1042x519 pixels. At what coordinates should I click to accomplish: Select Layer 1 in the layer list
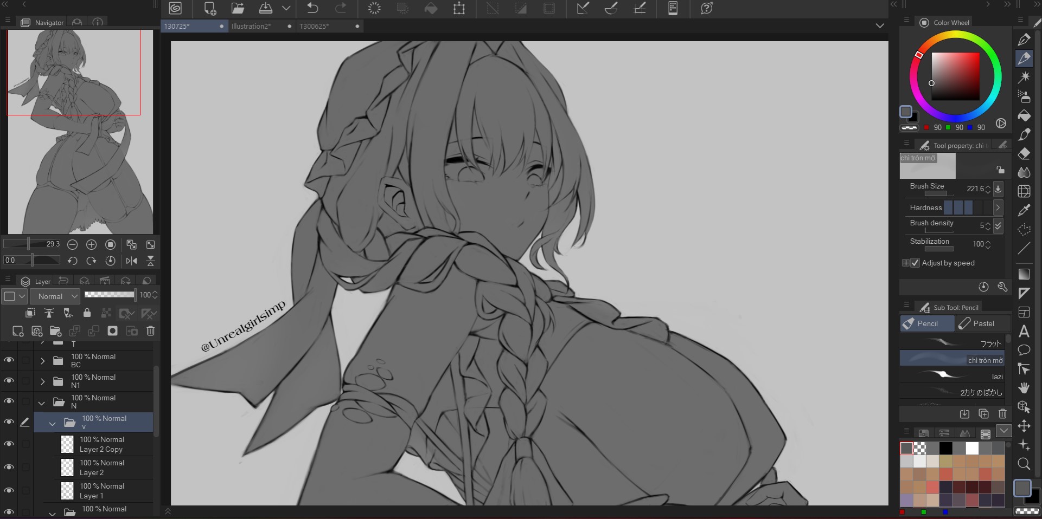pyautogui.click(x=93, y=491)
